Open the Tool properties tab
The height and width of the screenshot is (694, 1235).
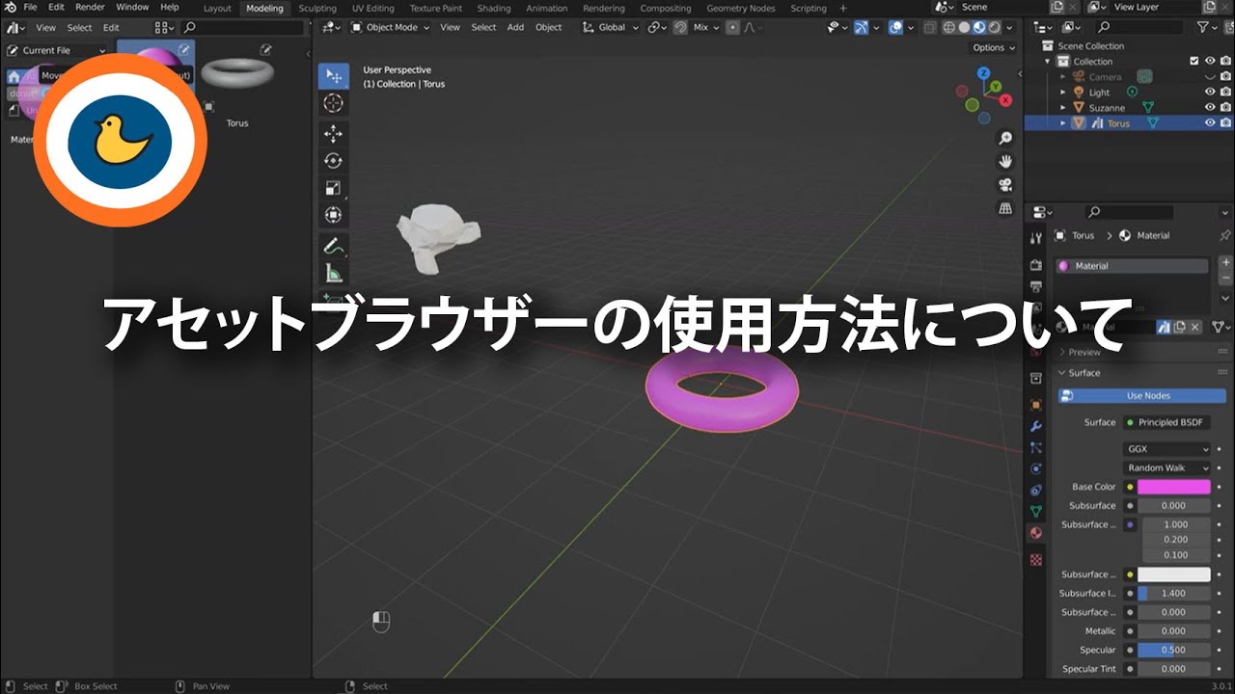[1036, 238]
